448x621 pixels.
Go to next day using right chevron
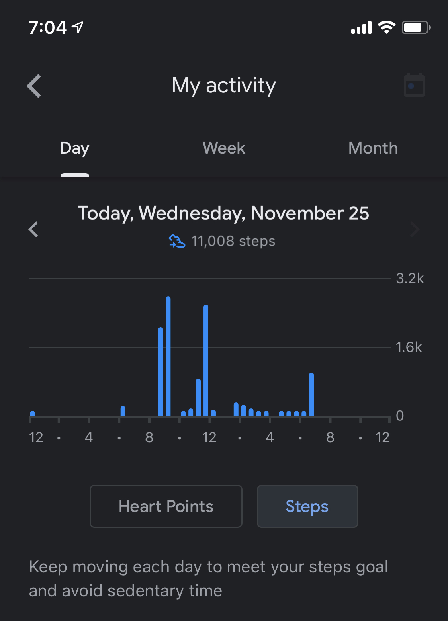[415, 229]
